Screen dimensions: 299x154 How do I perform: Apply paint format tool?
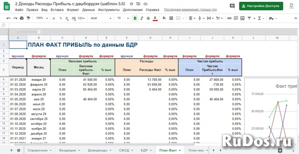[29, 18]
